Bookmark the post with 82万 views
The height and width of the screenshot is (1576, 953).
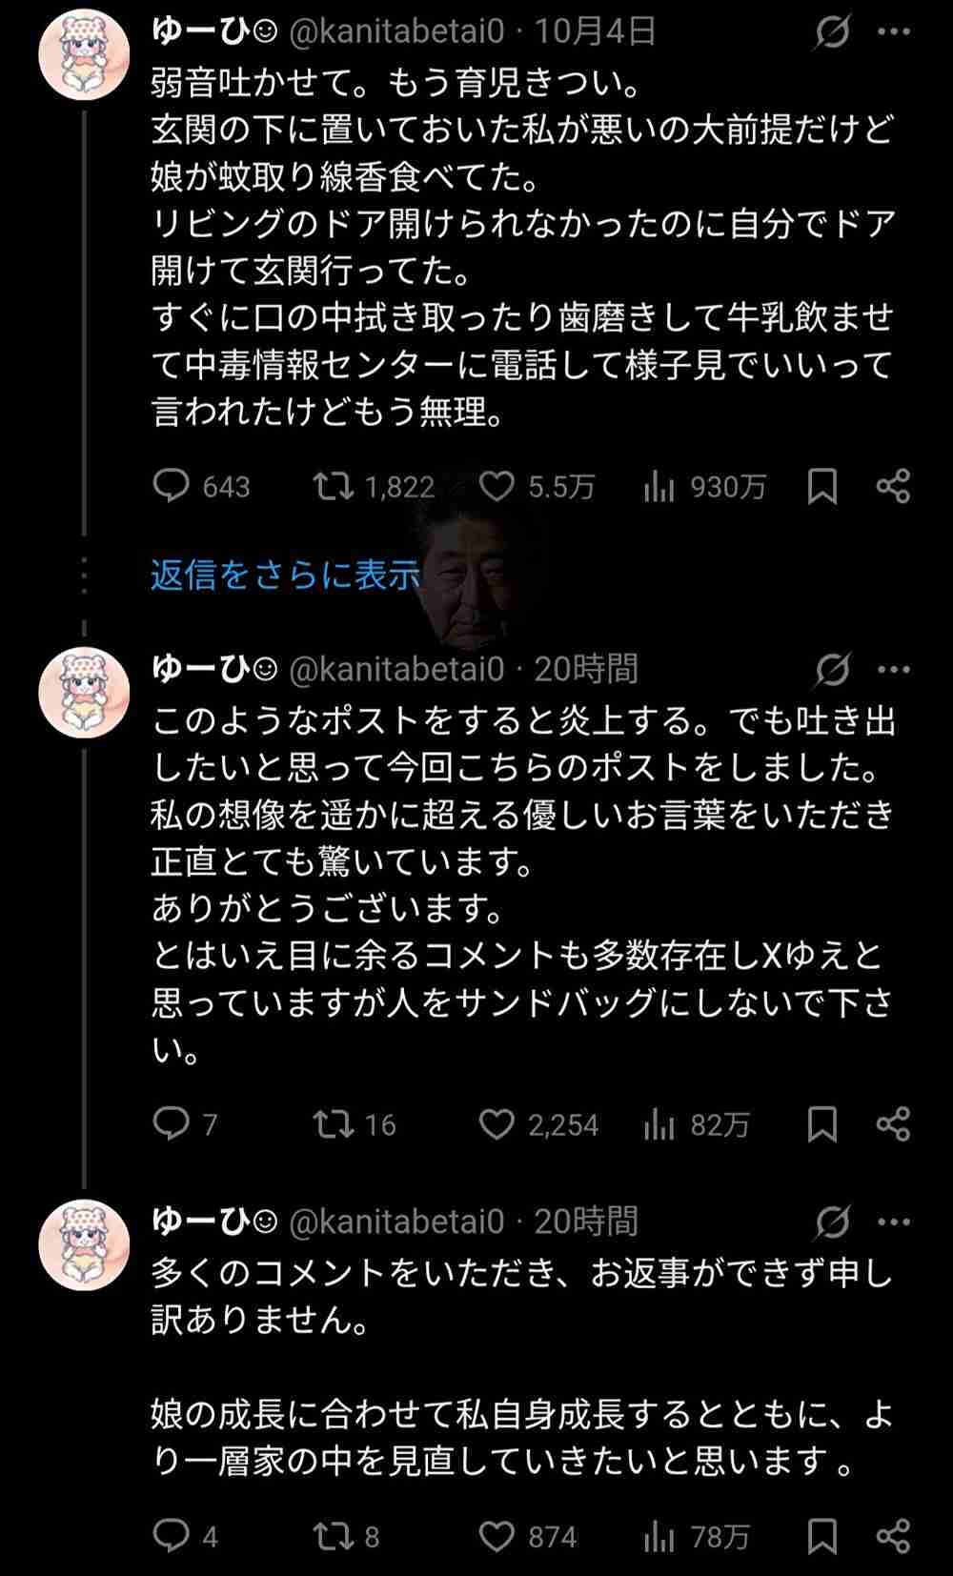(821, 1124)
